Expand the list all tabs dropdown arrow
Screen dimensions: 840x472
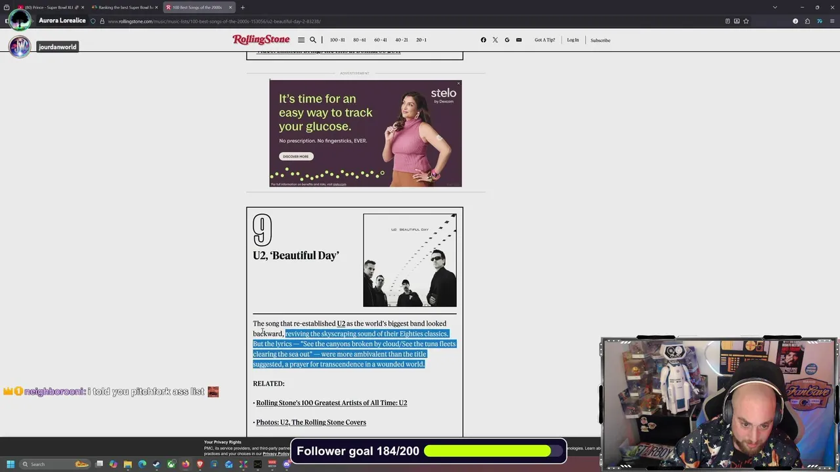[775, 7]
